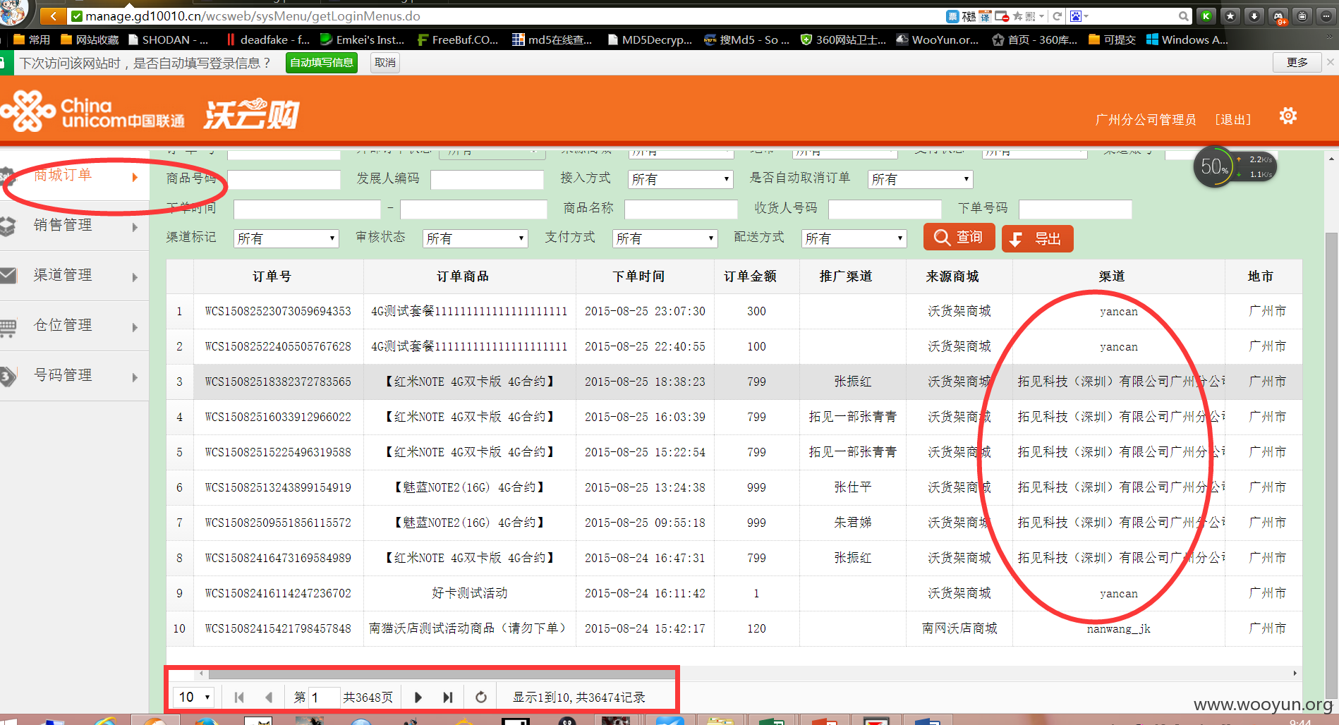1339x725 pixels.
Task: Open the 是否自动取消订单 dropdown
Action: pos(921,180)
